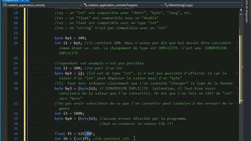251x141 pixels.
Task: Click the cast "(byte)i2" on line 30
Action: pos(86,89)
